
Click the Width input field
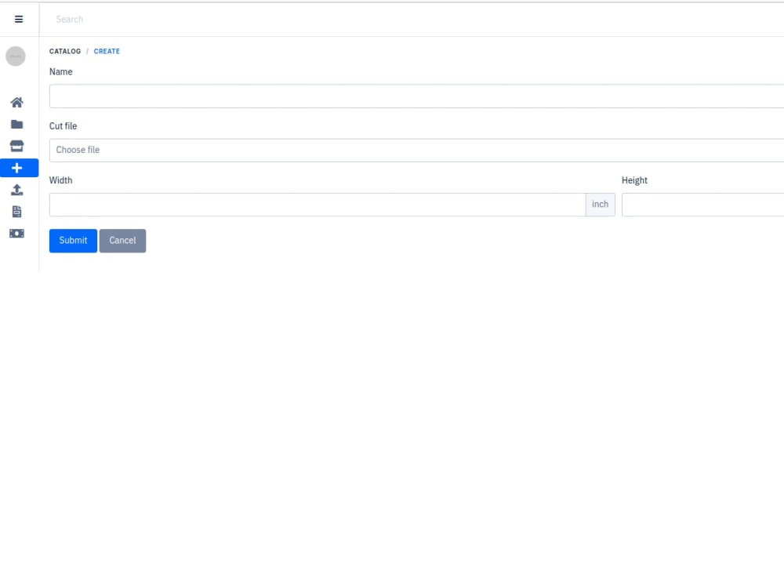(x=314, y=205)
